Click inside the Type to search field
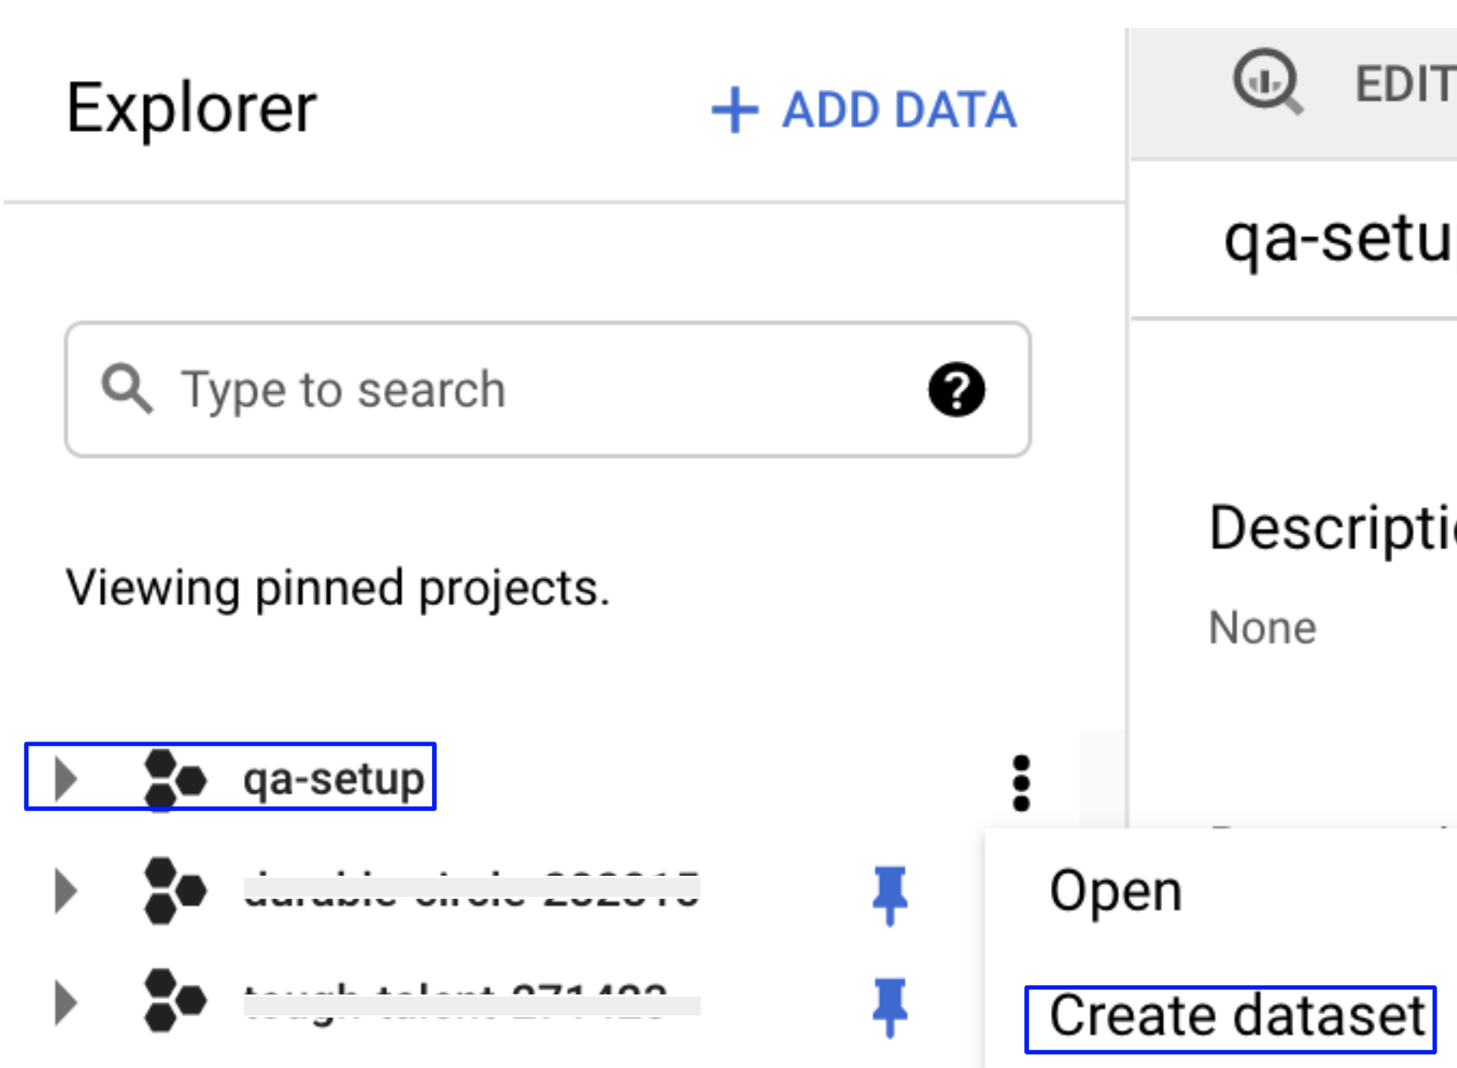The height and width of the screenshot is (1068, 1457). coord(486,388)
